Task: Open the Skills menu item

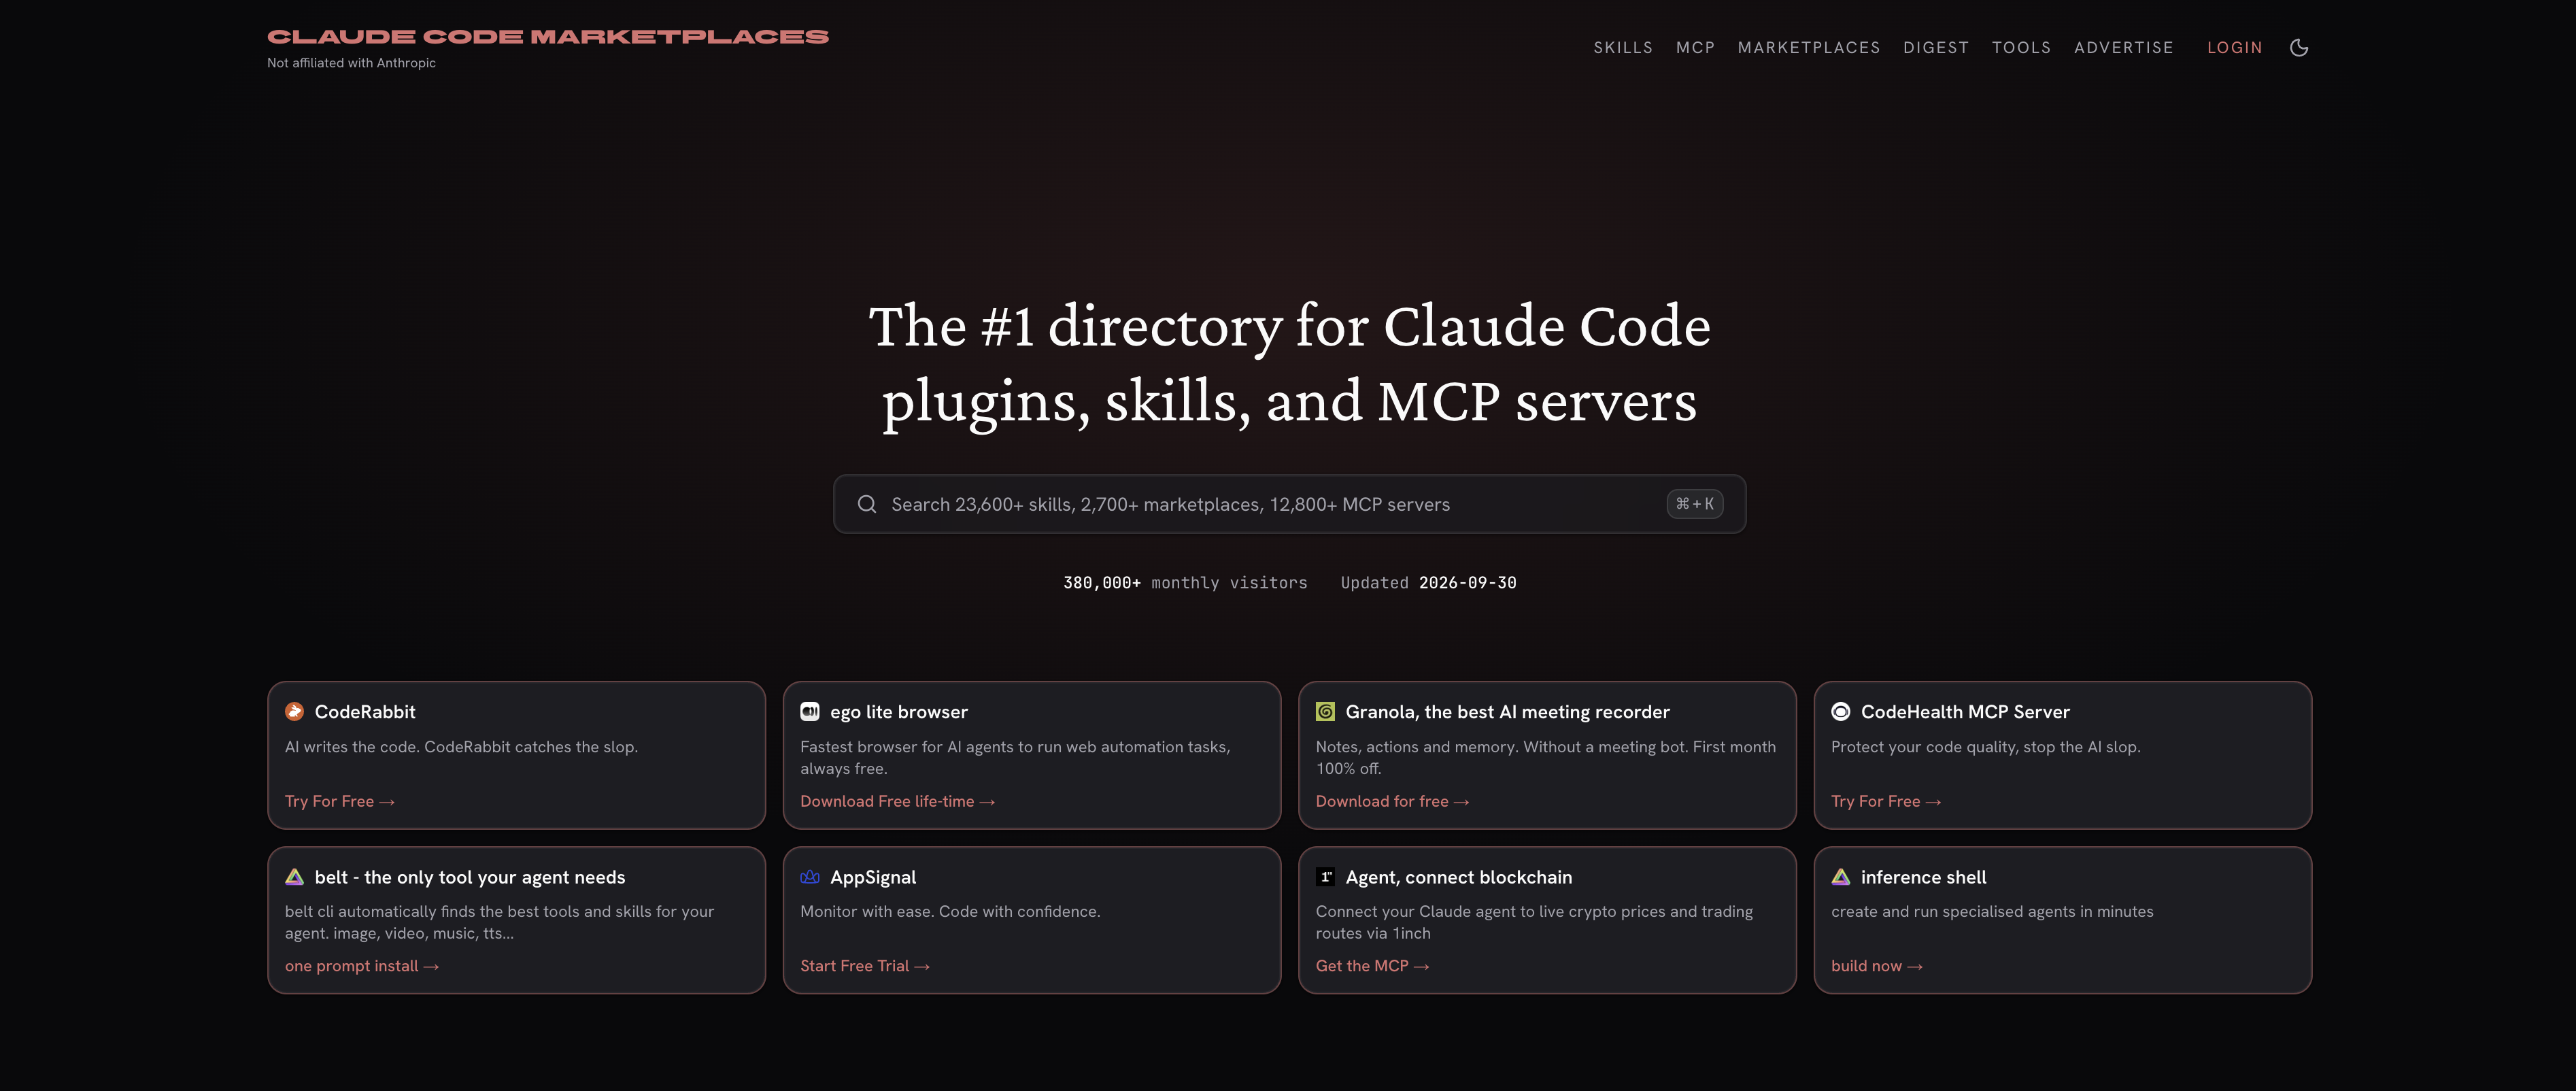Action: click(1623, 47)
